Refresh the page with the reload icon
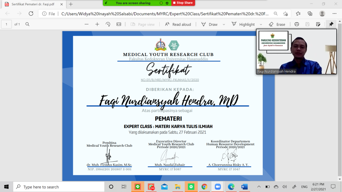The image size is (342, 192). [x=31, y=13]
